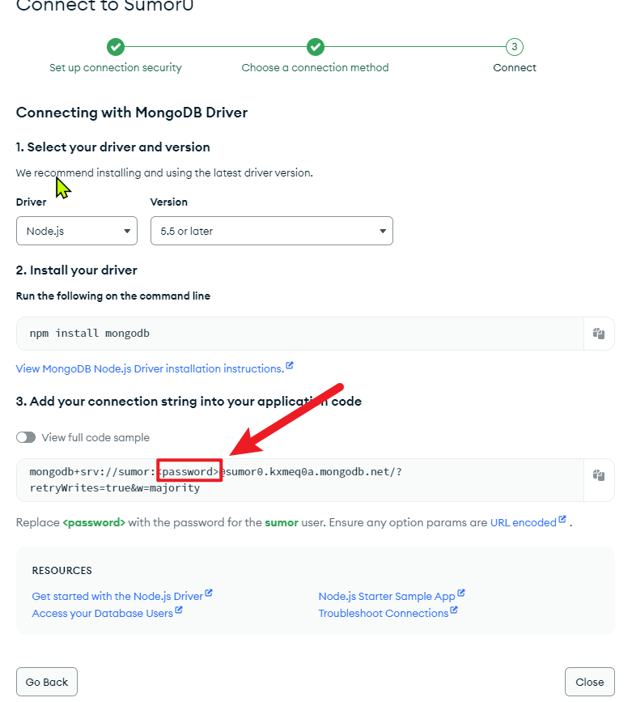Select the 'Set up connection security' step label
The image size is (632, 702).
click(116, 67)
